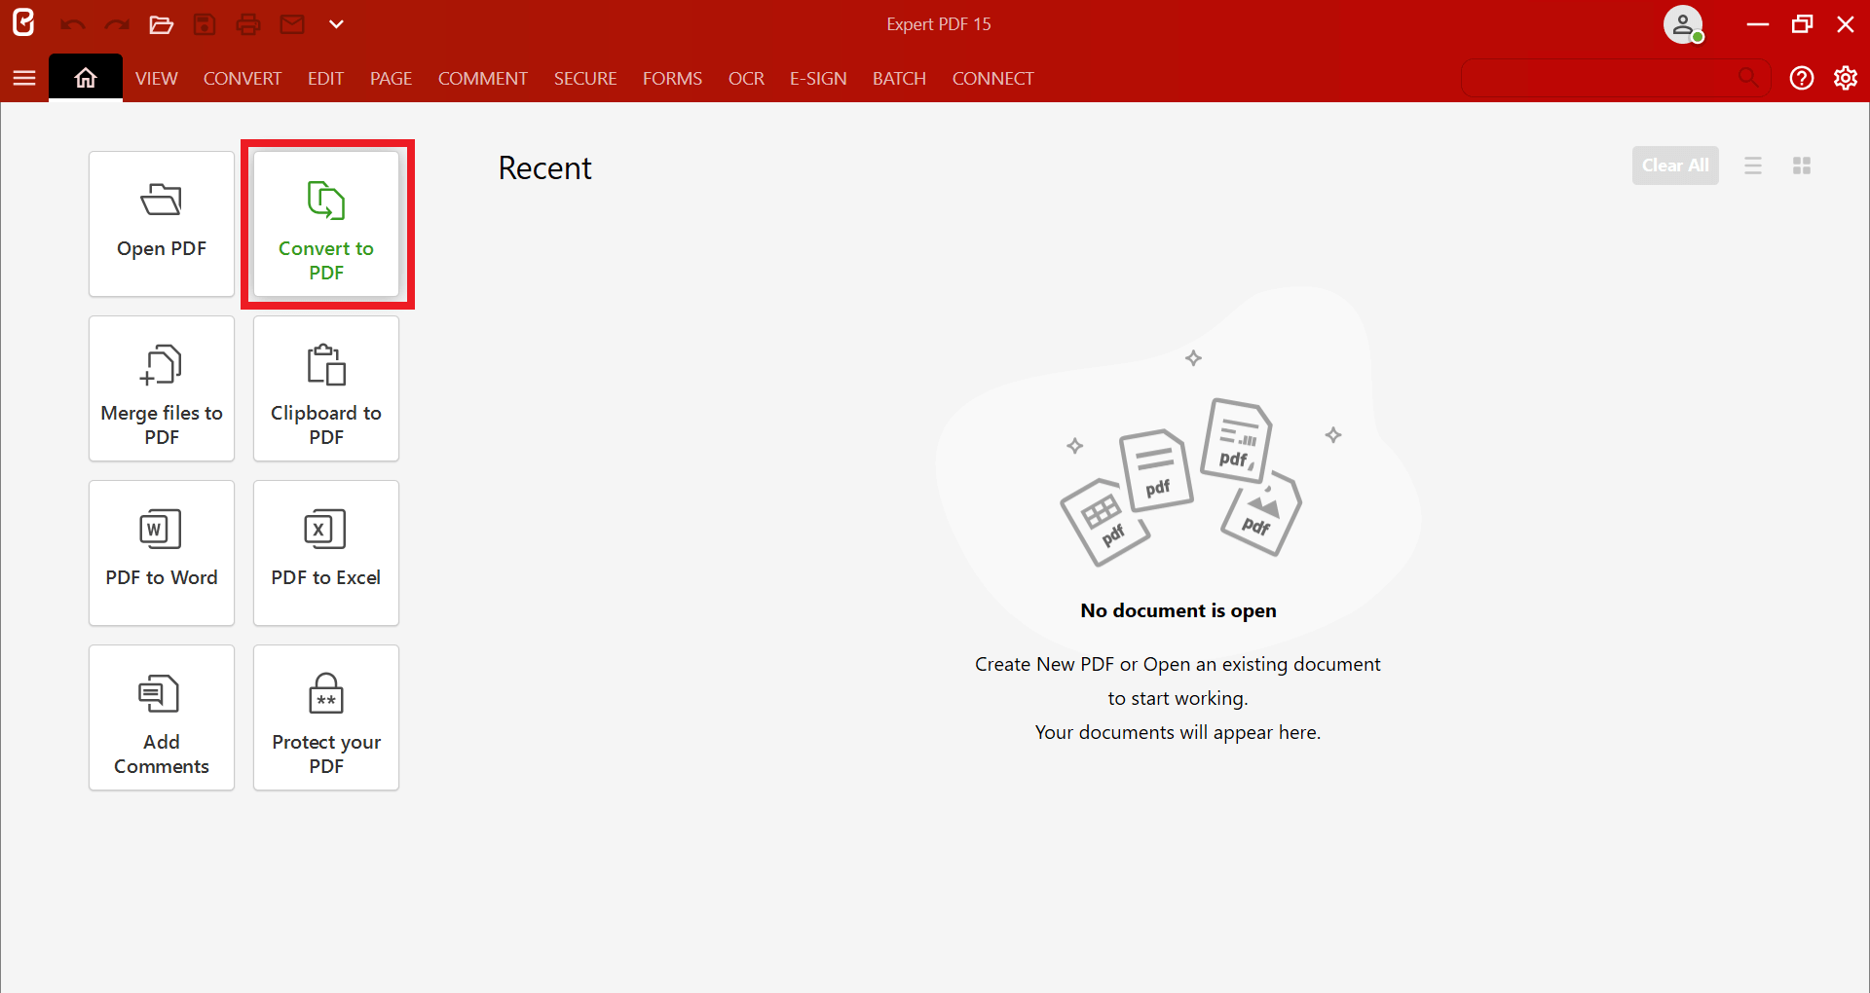This screenshot has height=993, width=1870.
Task: Open the Help question mark icon
Action: coord(1802,78)
